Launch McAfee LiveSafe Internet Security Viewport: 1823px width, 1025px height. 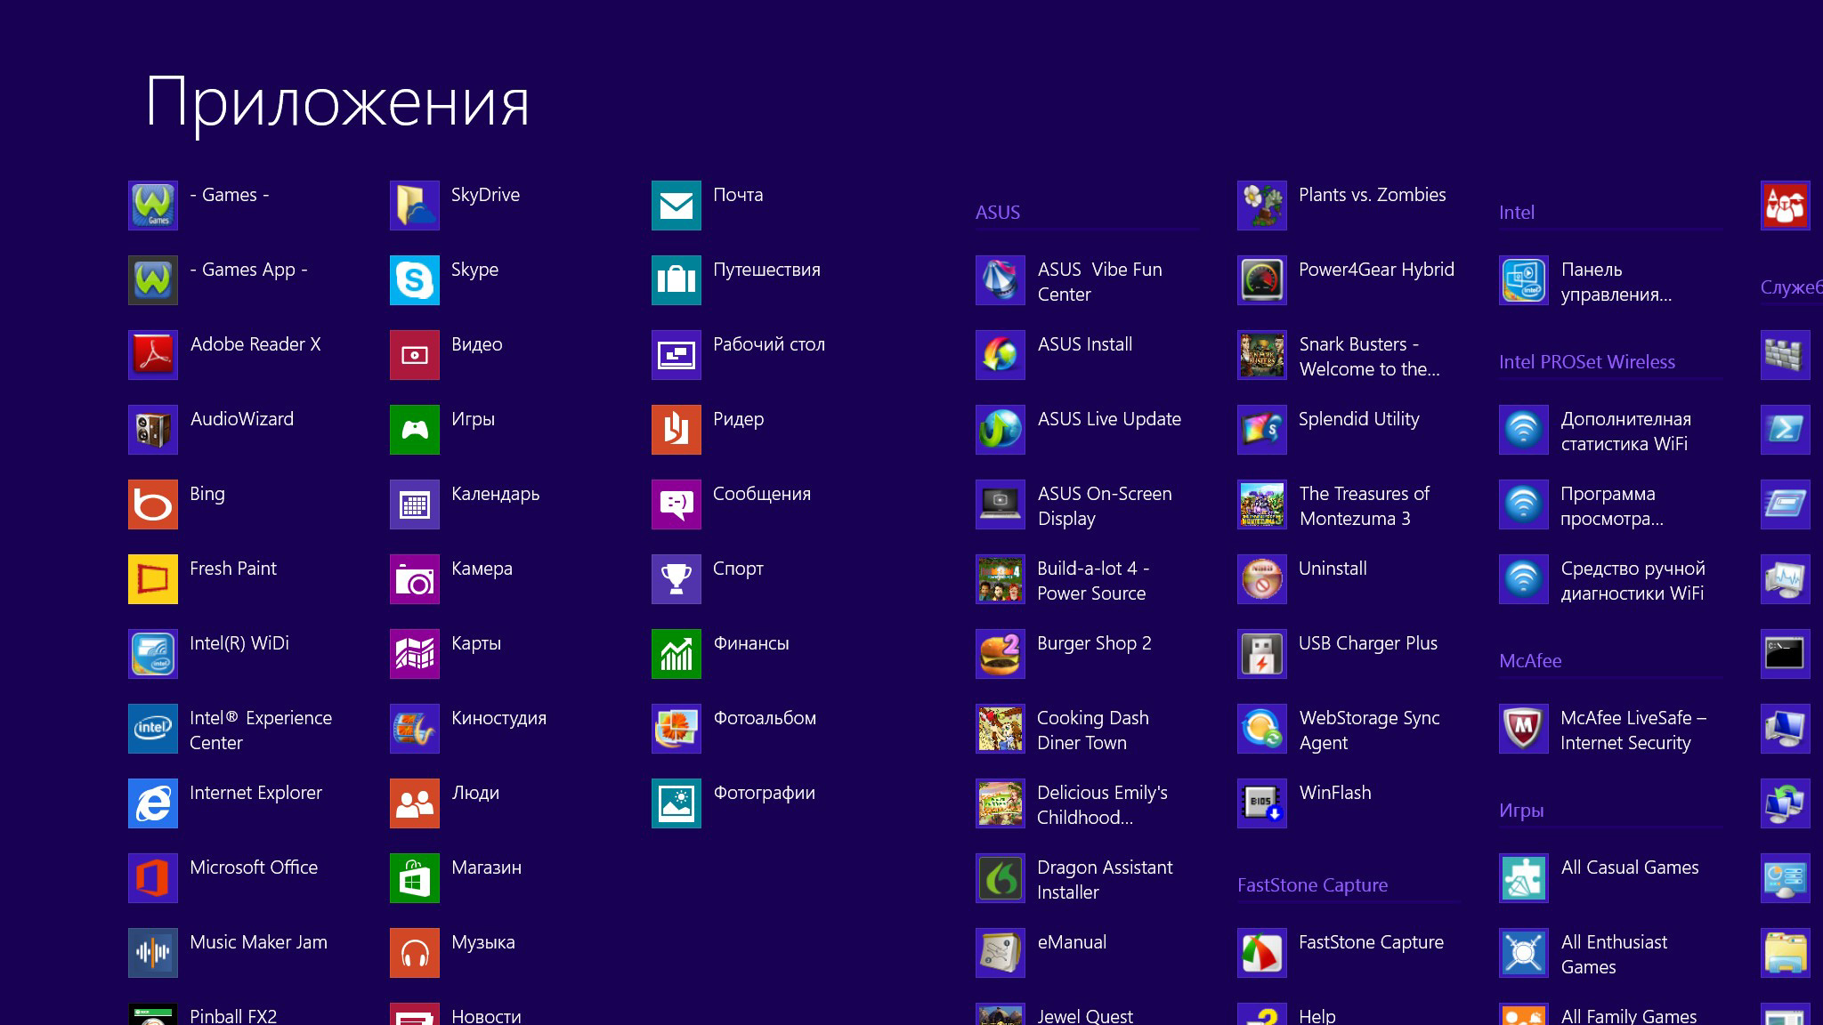[1524, 729]
